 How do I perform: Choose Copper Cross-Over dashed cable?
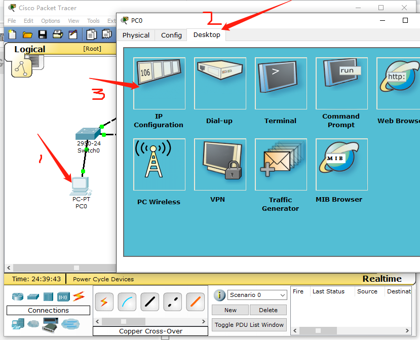click(x=172, y=302)
